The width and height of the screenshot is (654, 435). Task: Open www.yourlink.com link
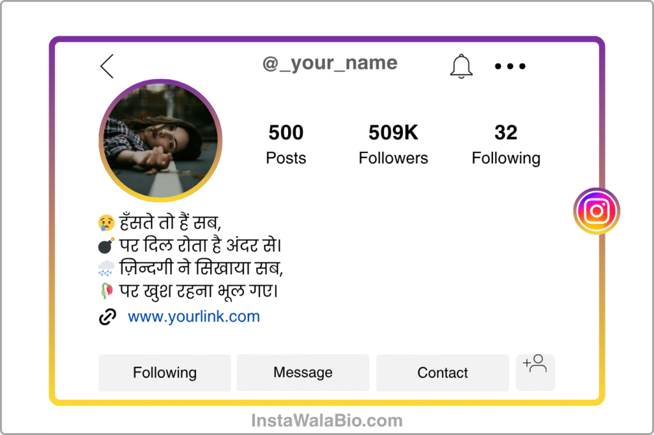tap(194, 316)
